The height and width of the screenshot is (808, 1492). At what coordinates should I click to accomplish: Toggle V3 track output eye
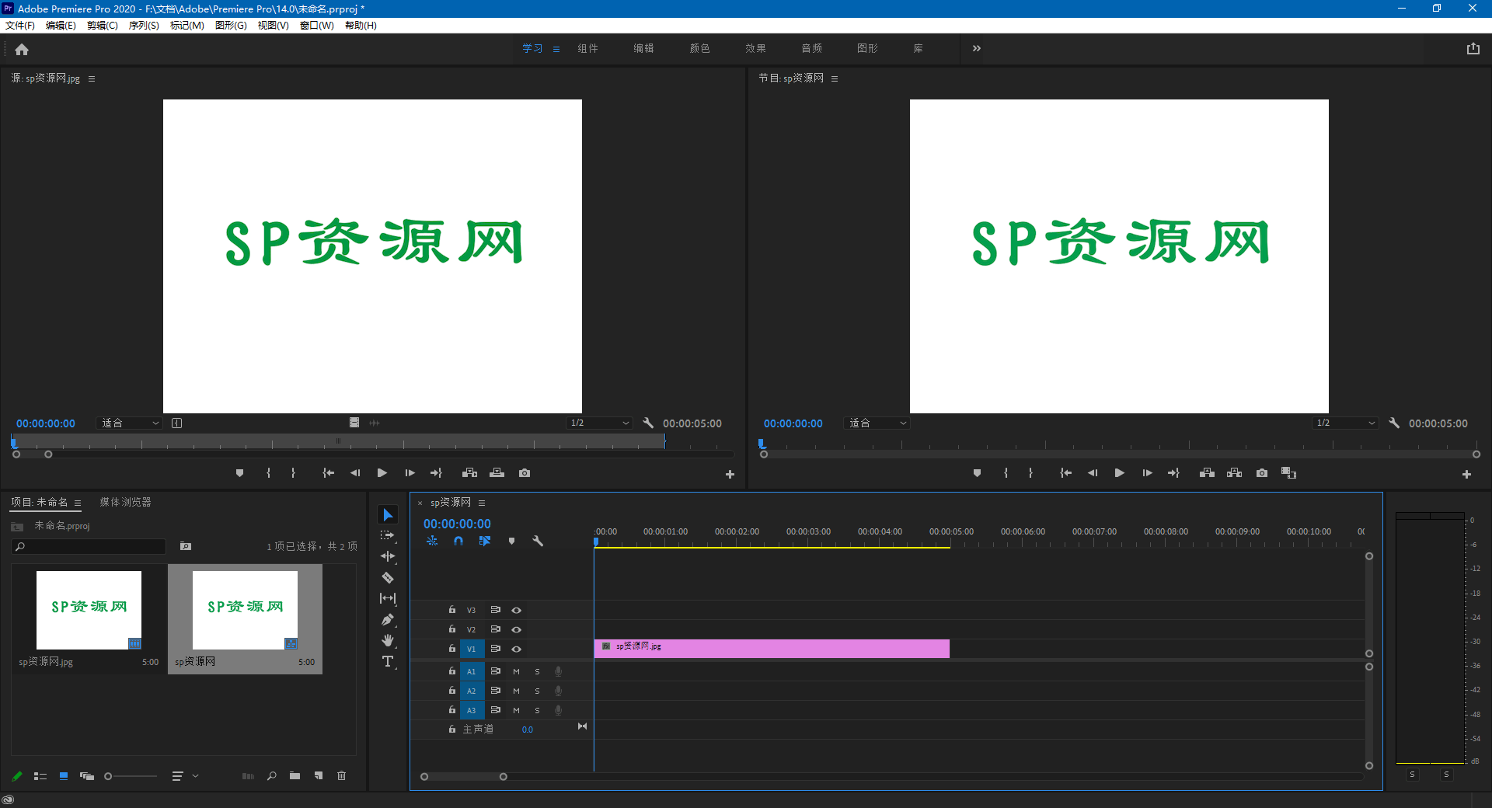516,611
